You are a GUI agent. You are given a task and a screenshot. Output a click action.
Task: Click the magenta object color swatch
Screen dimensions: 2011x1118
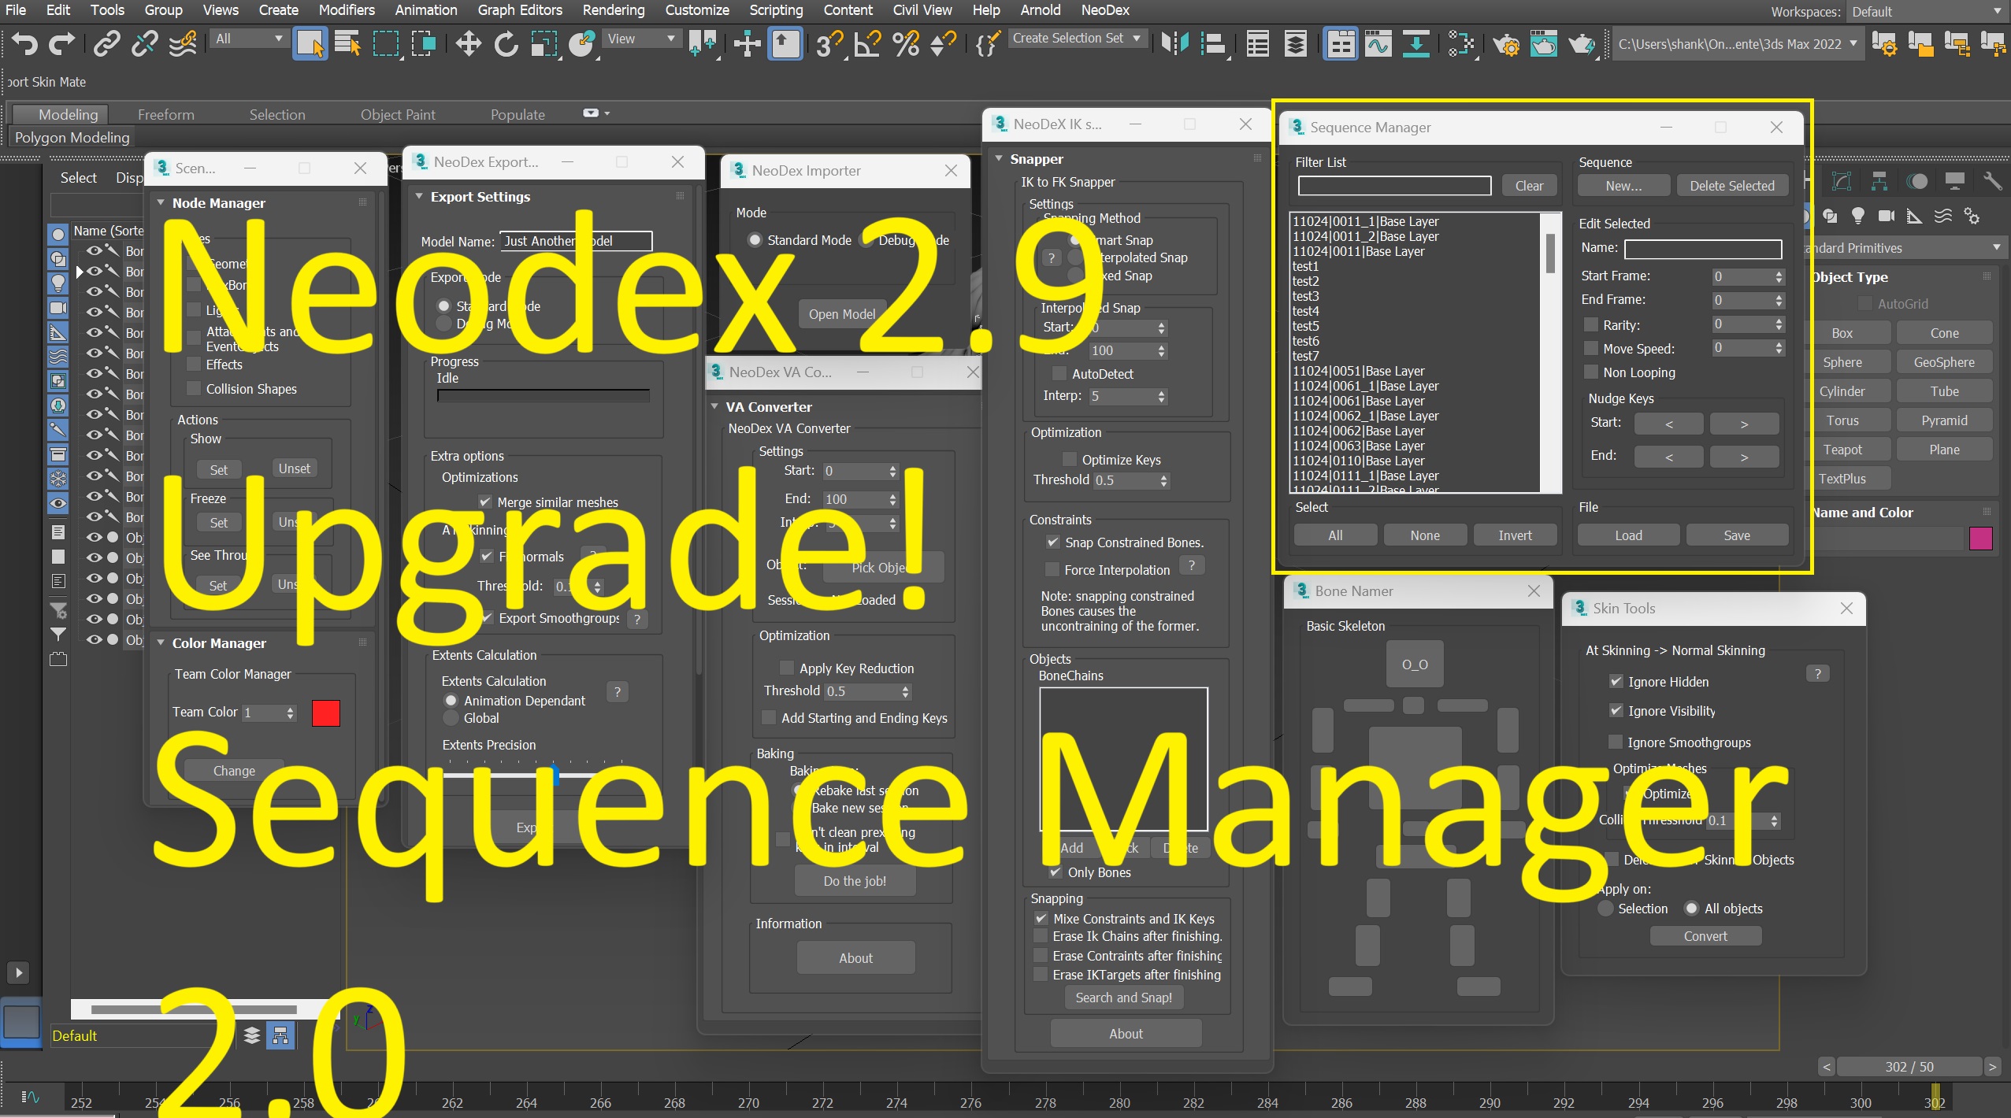(x=1980, y=539)
